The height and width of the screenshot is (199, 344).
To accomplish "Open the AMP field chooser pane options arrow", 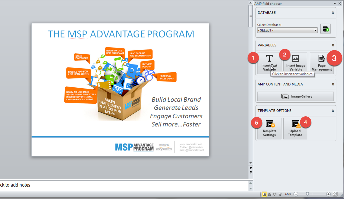I will click(335, 4).
